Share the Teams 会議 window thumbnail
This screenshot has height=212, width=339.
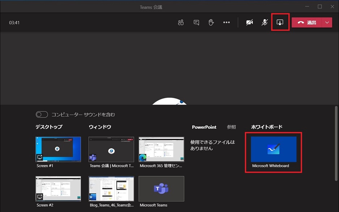(111, 149)
